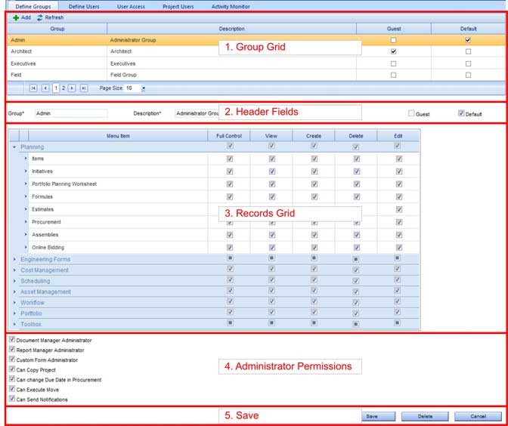Select the Define Groups tab

click(x=33, y=7)
